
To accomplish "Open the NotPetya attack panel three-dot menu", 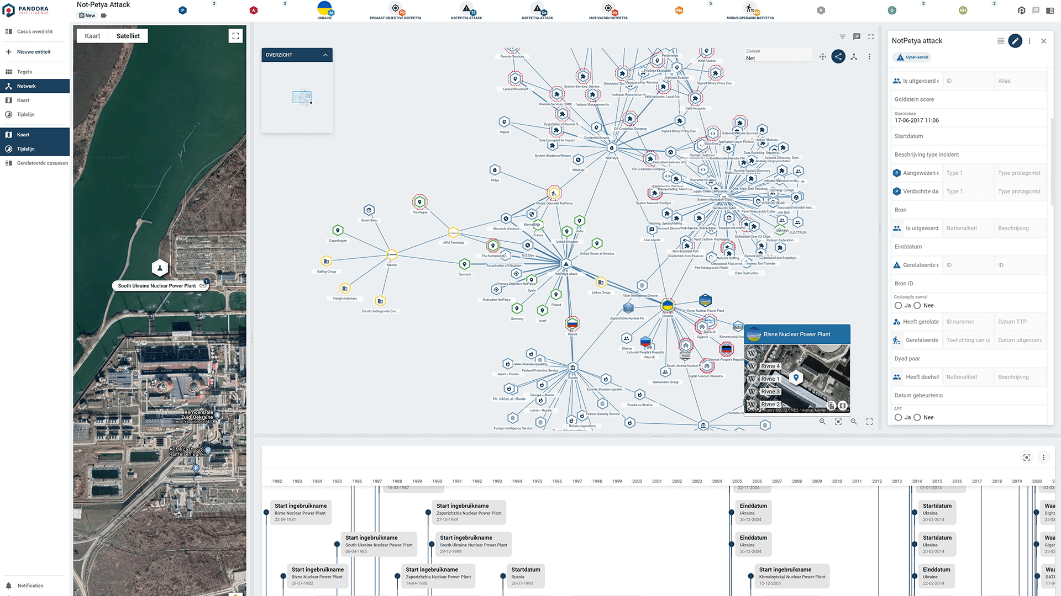I will (x=1030, y=41).
